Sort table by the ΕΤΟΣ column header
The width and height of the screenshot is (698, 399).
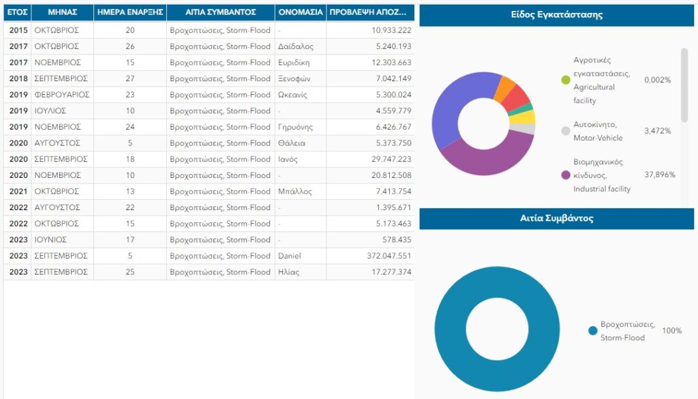pos(17,12)
